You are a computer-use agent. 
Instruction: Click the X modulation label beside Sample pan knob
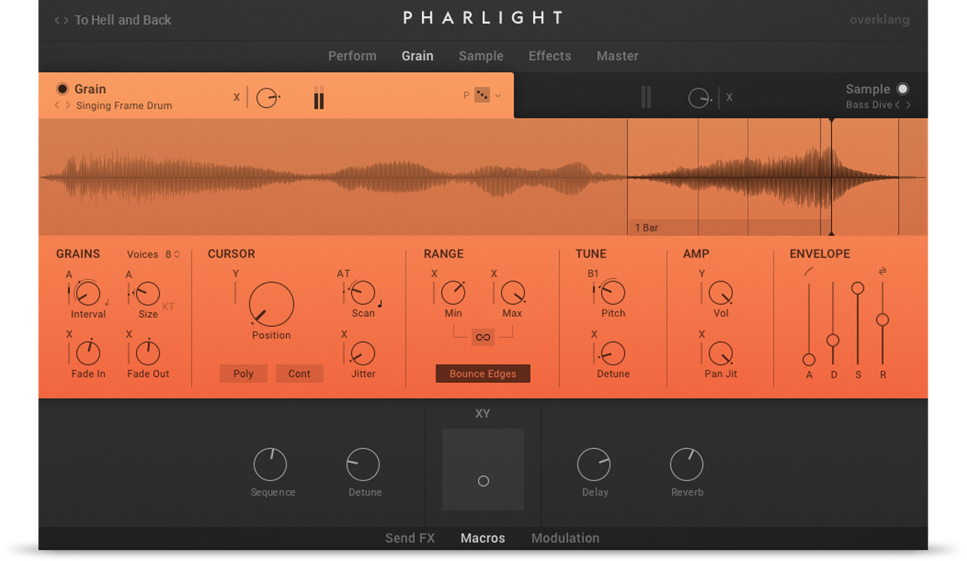(729, 97)
